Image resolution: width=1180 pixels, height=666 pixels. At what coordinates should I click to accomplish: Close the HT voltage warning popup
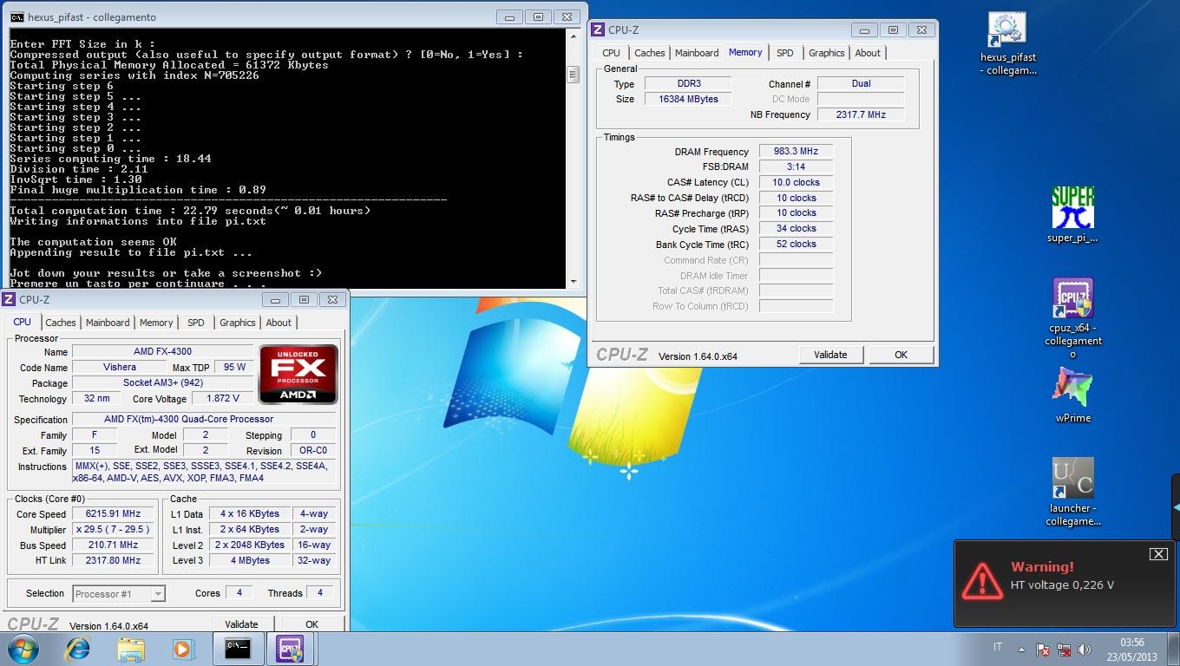pyautogui.click(x=1158, y=554)
